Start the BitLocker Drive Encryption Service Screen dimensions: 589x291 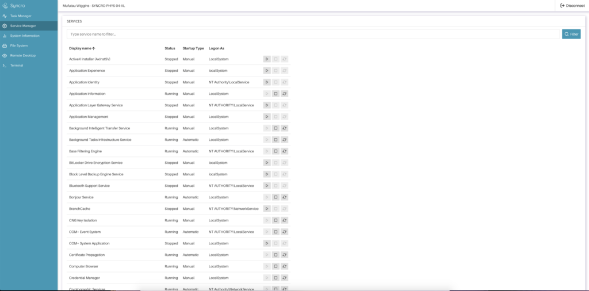(x=267, y=163)
